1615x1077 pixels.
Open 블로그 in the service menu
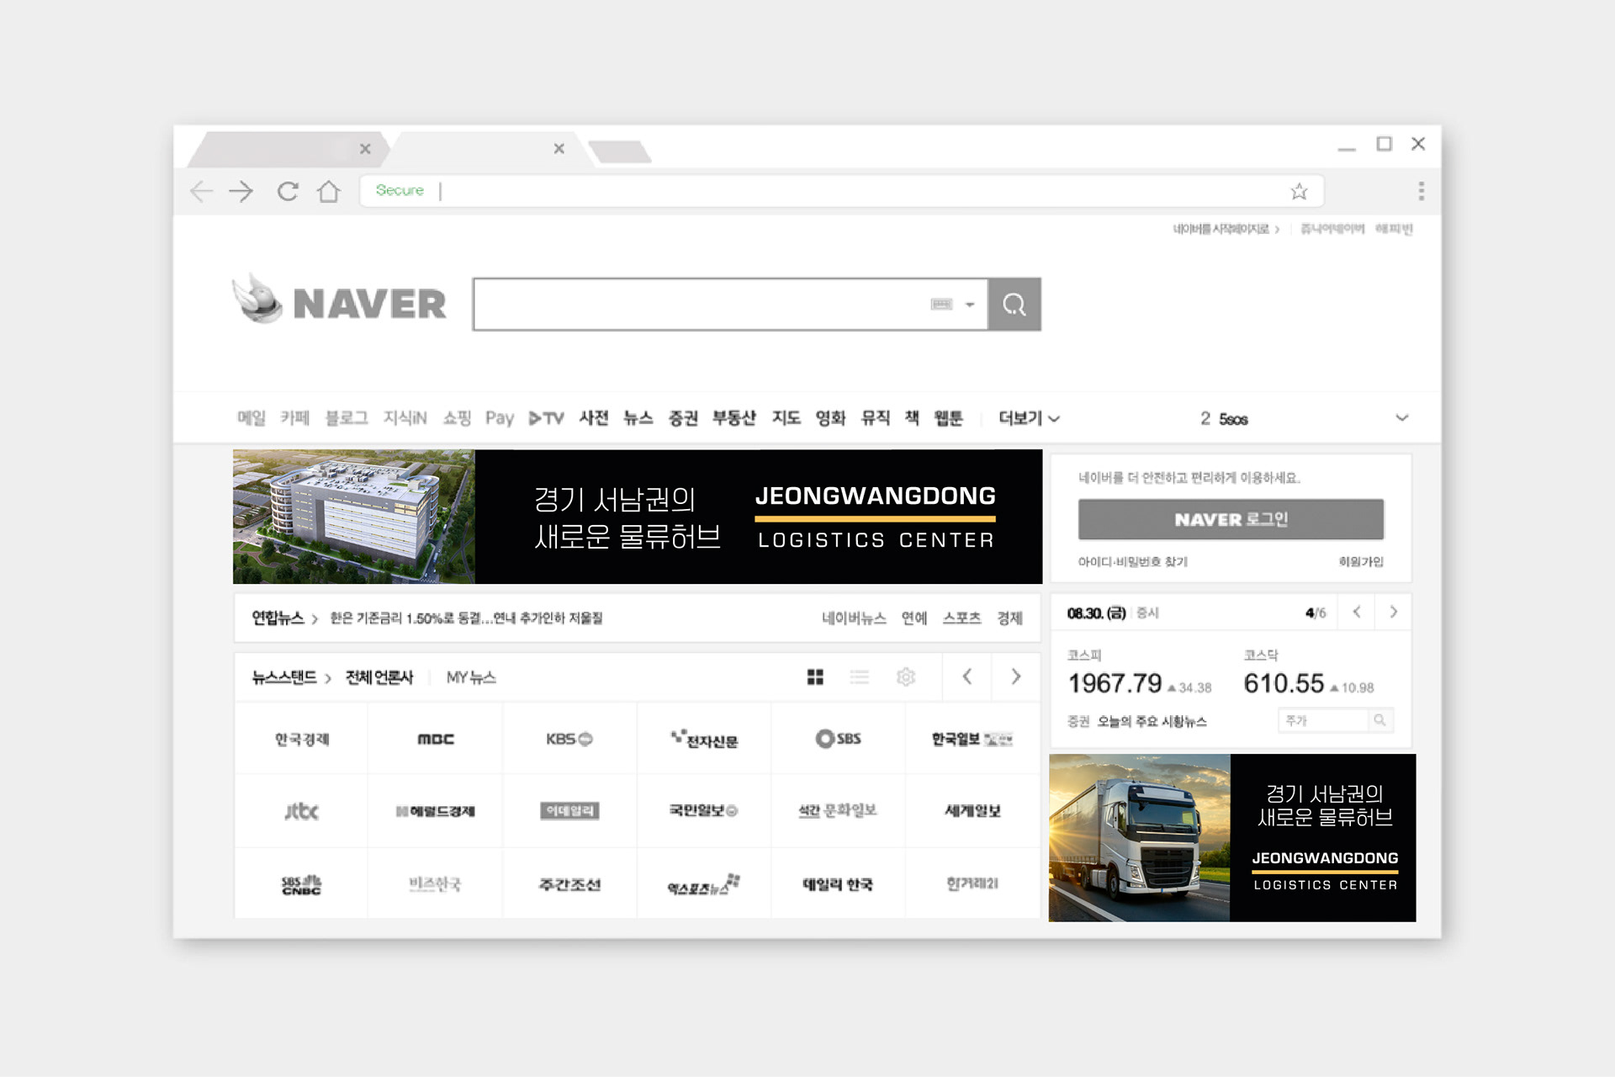(x=347, y=418)
